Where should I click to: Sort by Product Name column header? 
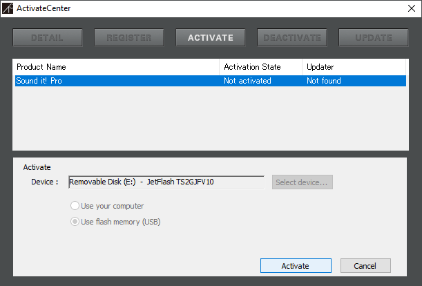coord(117,67)
